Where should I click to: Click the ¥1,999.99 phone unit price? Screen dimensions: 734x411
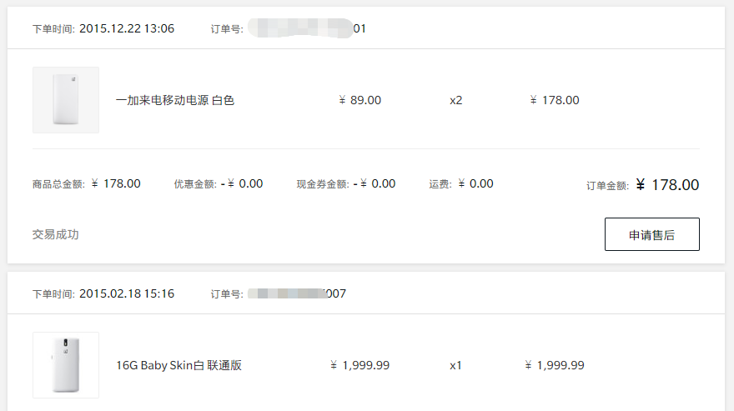(x=360, y=365)
